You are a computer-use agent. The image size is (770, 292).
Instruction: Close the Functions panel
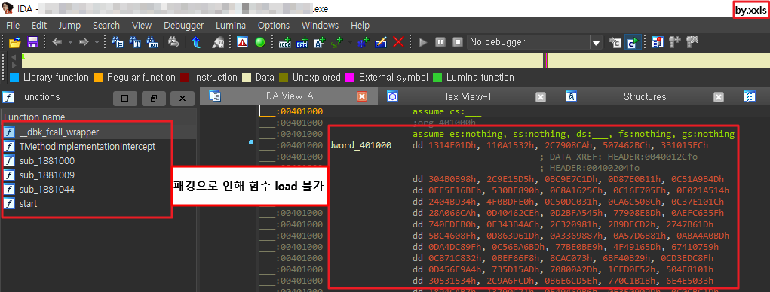tap(183, 99)
